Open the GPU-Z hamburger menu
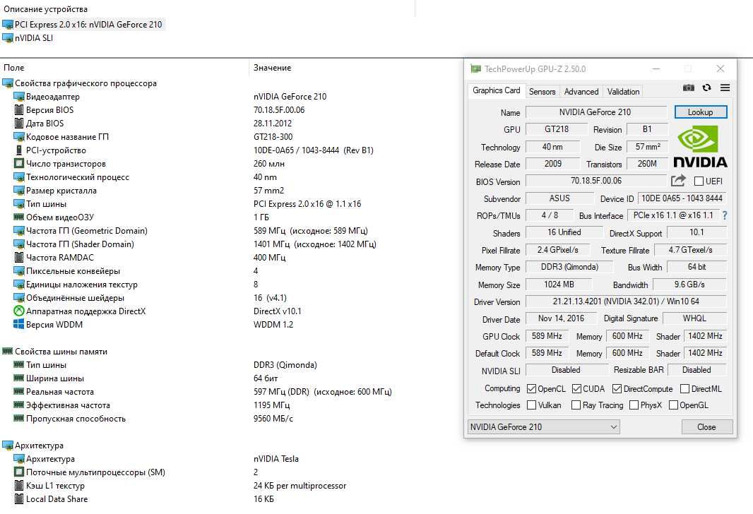 tap(725, 88)
